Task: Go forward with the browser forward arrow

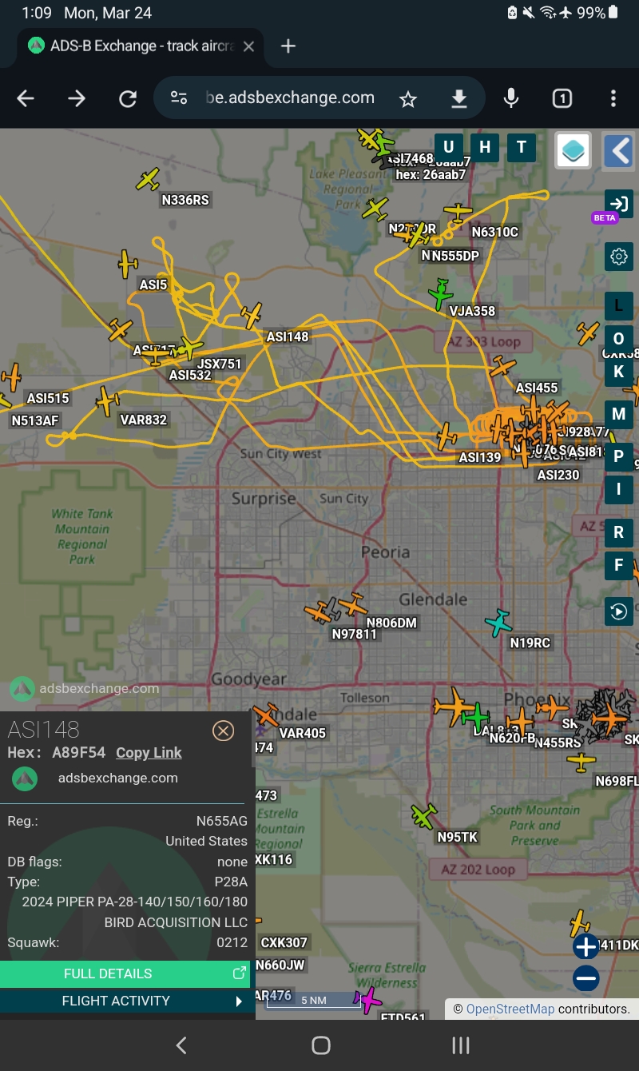Action: point(77,98)
